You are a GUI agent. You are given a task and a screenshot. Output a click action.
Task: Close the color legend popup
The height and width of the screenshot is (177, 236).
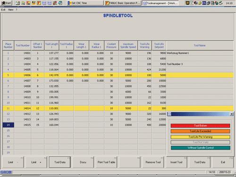[232, 114]
